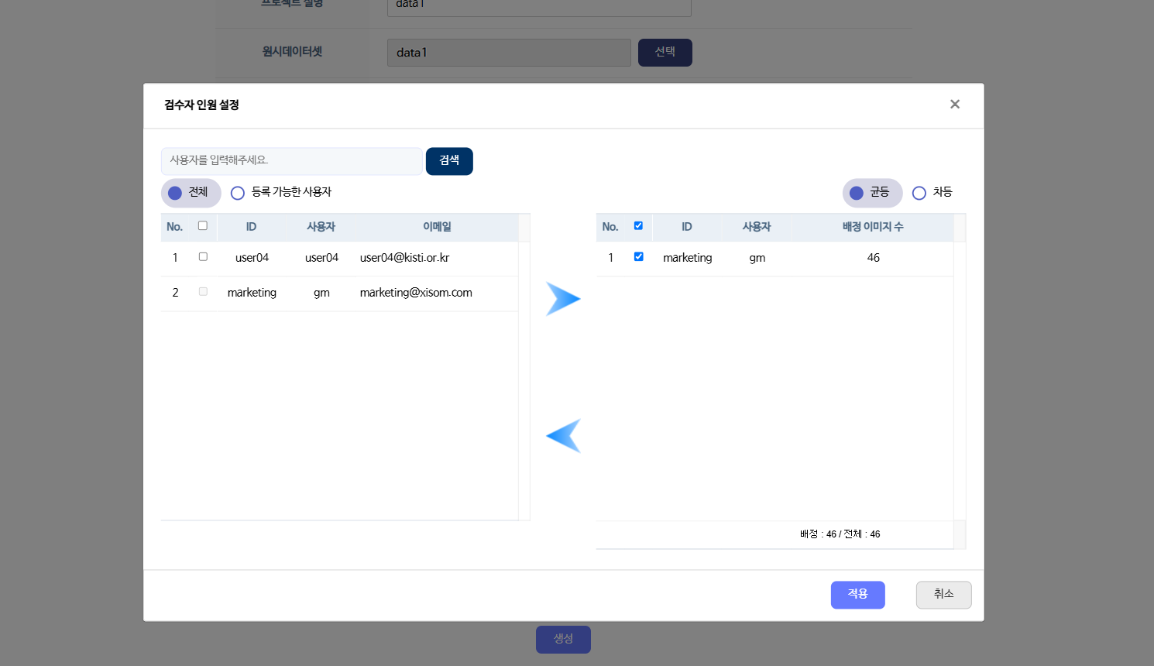Select the 전체 radio button
This screenshot has height=666, width=1154.
[x=176, y=193]
